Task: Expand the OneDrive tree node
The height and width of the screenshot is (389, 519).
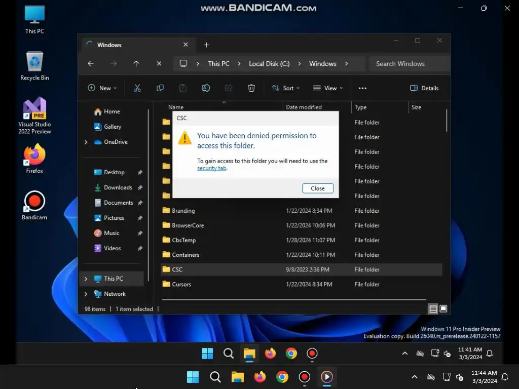Action: 86,142
